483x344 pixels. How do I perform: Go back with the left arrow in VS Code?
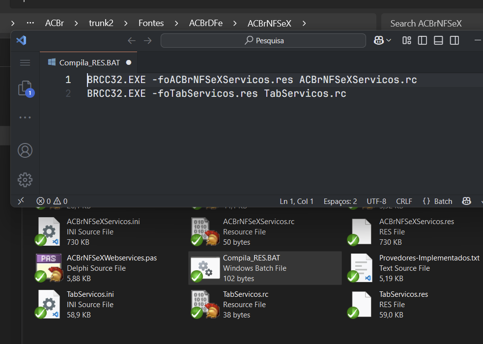pos(132,41)
